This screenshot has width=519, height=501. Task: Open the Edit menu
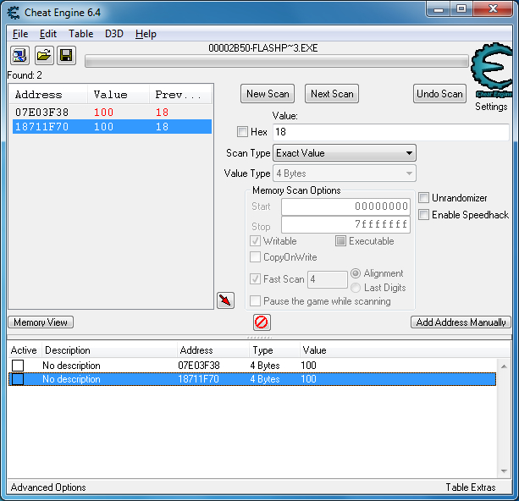(x=48, y=34)
